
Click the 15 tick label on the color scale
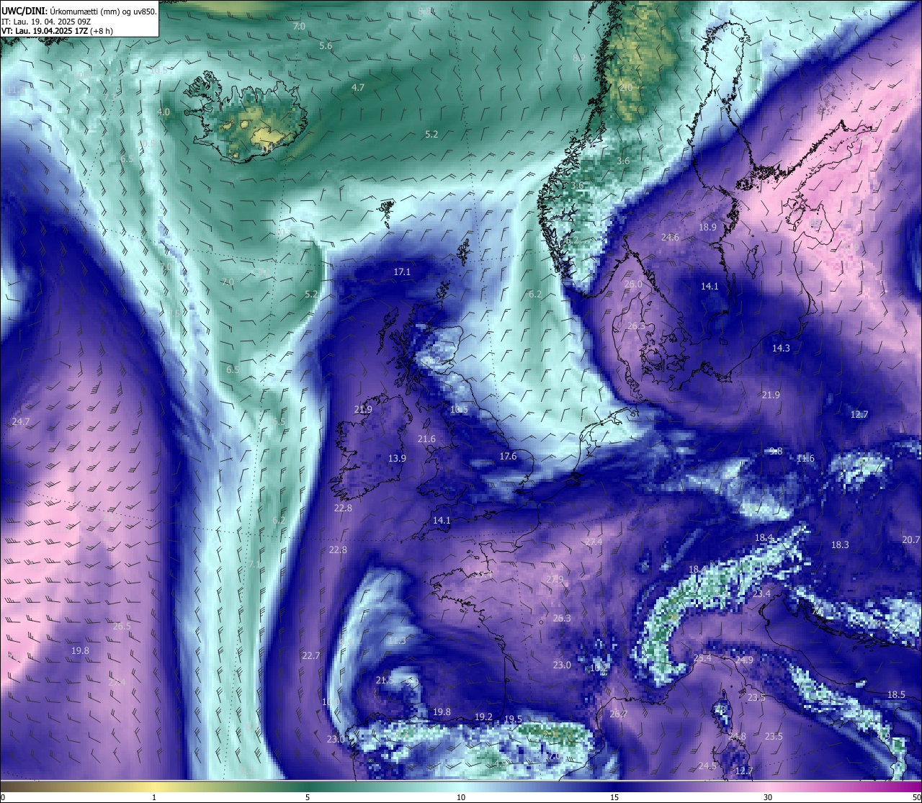click(614, 797)
